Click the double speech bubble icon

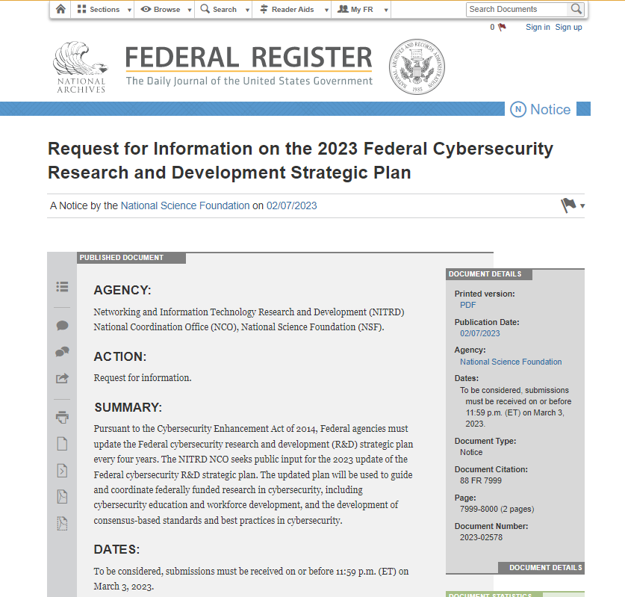coord(62,352)
